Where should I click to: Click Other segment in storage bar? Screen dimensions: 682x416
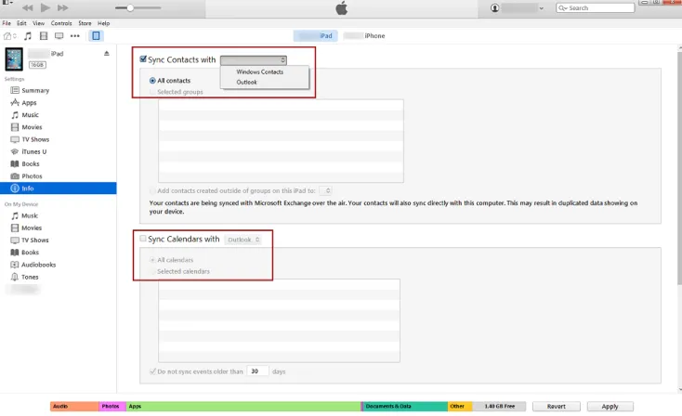[x=460, y=406]
